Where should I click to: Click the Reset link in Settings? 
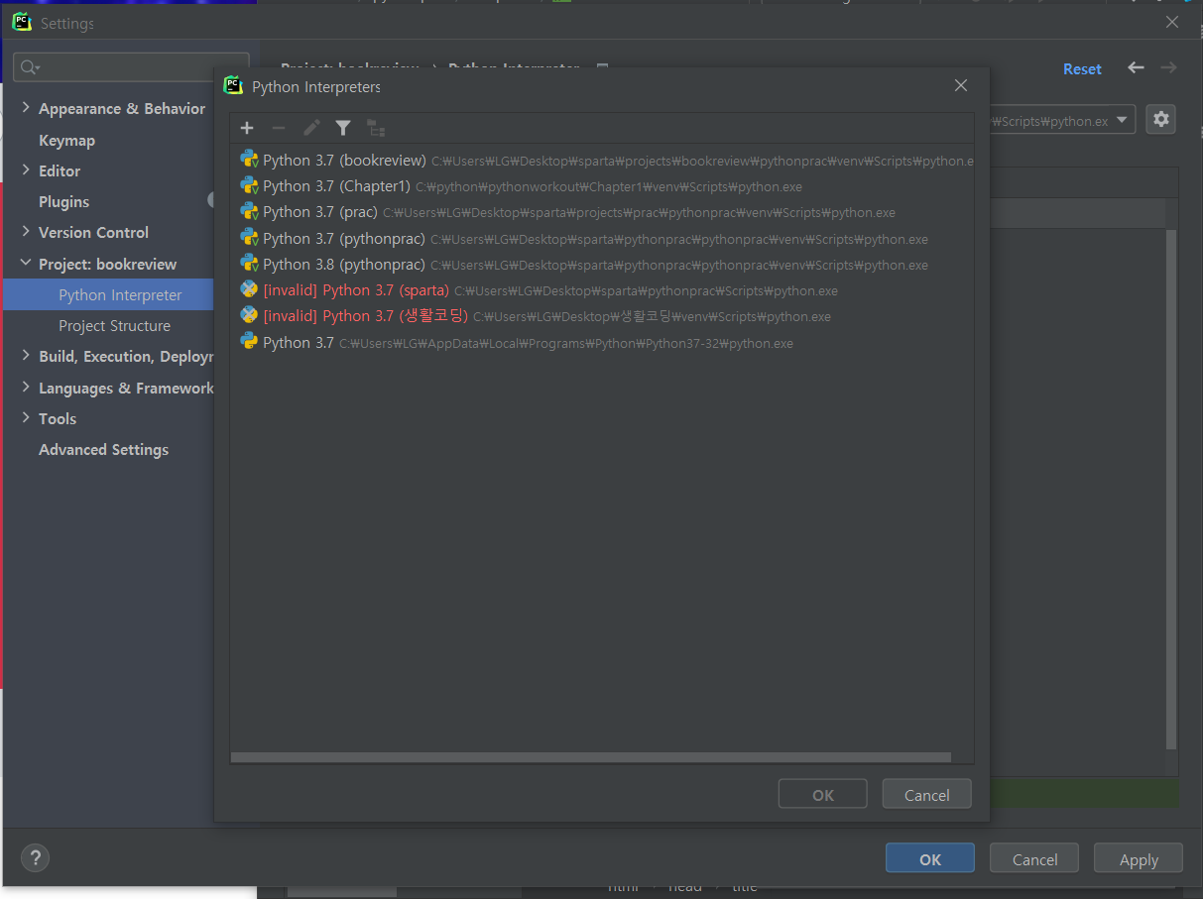coord(1082,68)
